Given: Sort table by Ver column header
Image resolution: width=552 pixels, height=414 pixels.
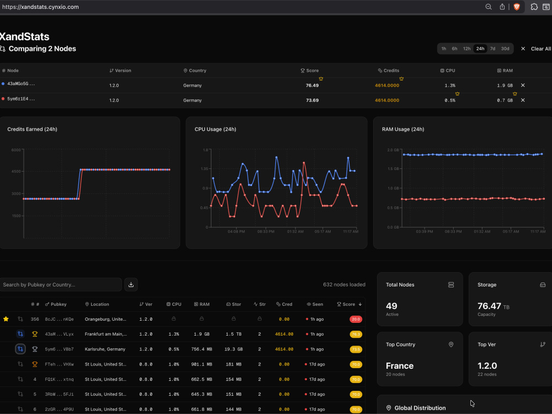Looking at the screenshot, I should pos(146,304).
